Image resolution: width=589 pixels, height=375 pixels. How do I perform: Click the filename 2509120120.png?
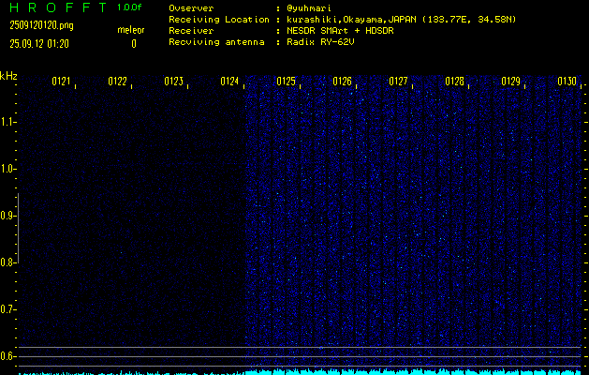click(41, 25)
